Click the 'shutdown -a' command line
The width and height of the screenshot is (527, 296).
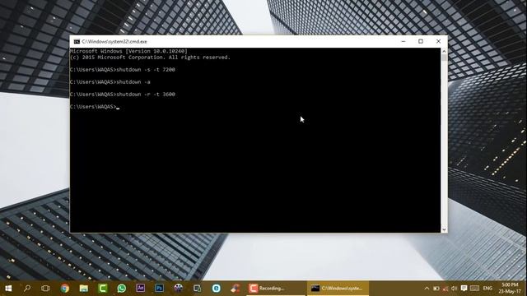point(110,82)
